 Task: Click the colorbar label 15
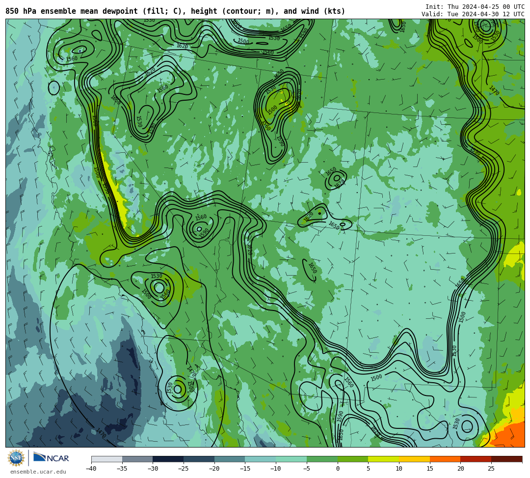[430, 469]
